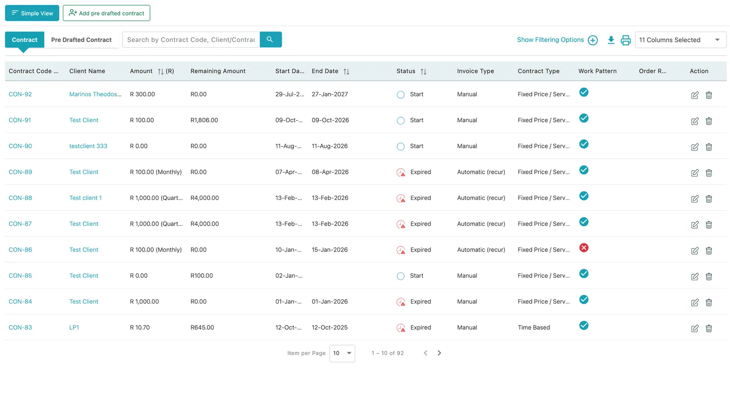Viewport: 730px width, 415px height.
Task: Click remaining amount R1,806.00
Action: [204, 120]
